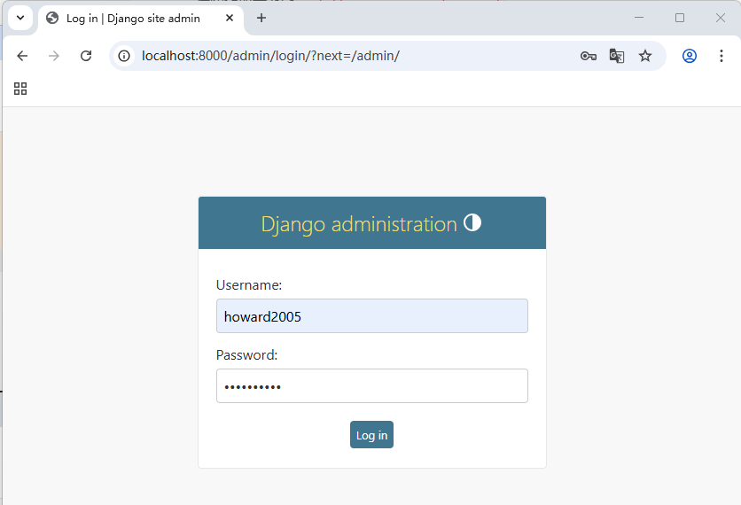Bookmark this page with star icon
Image resolution: width=741 pixels, height=505 pixels.
(x=645, y=56)
